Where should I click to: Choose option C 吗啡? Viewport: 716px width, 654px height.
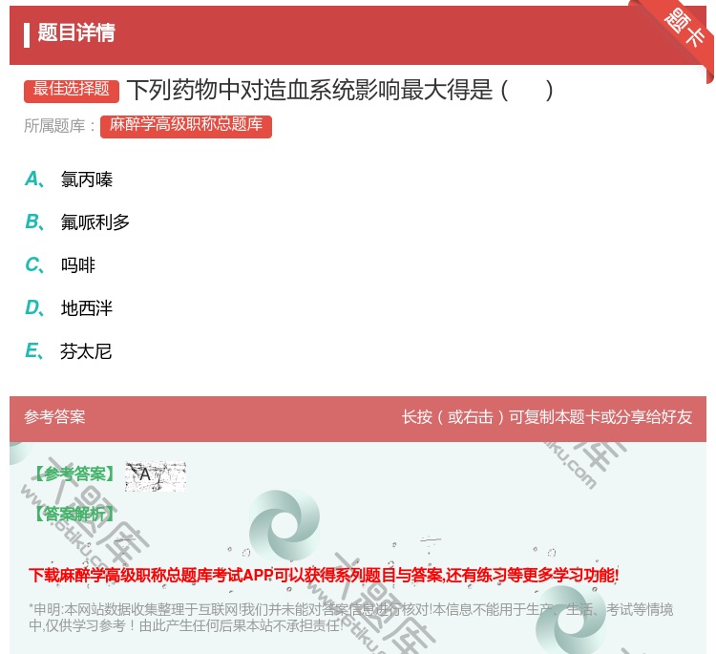pyautogui.click(x=60, y=265)
